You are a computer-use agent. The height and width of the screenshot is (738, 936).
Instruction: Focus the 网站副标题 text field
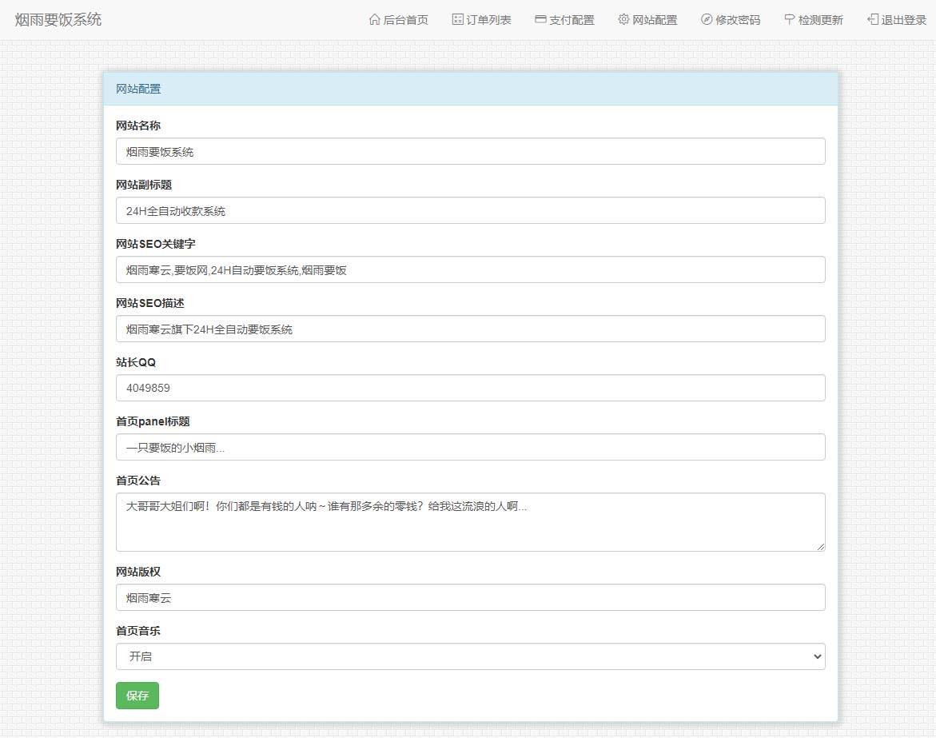pos(470,210)
